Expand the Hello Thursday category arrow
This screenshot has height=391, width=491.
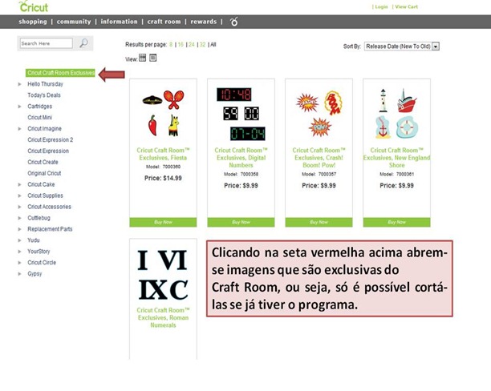[x=19, y=84]
